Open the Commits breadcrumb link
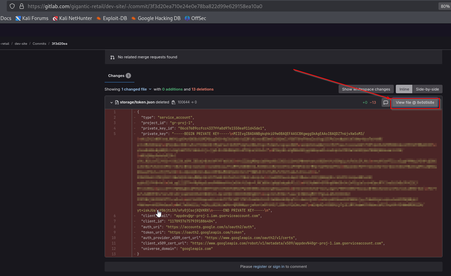Image resolution: width=451 pixels, height=276 pixels. pyautogui.click(x=39, y=44)
